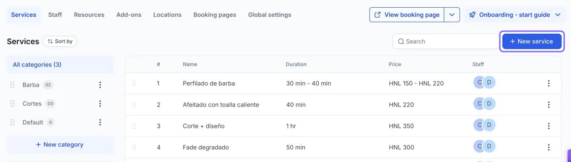Click the Cortes category drag handle

[x=12, y=104]
